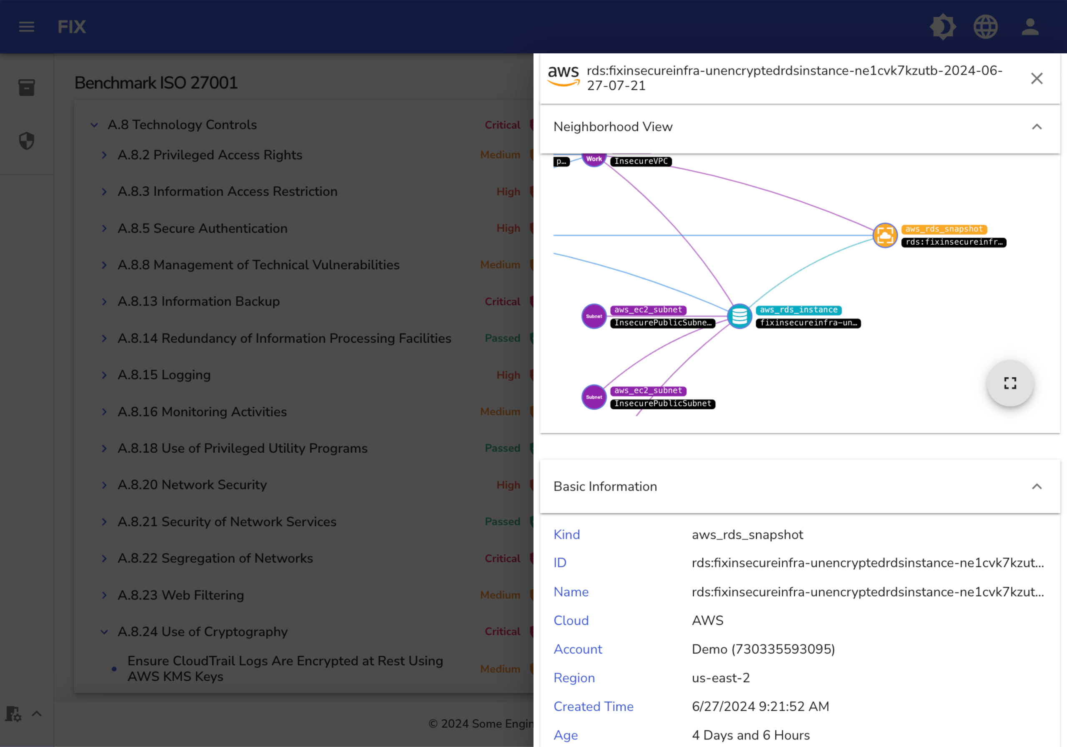1067x747 pixels.
Task: Expand the bottom-left sidebar chevron
Action: [37, 714]
